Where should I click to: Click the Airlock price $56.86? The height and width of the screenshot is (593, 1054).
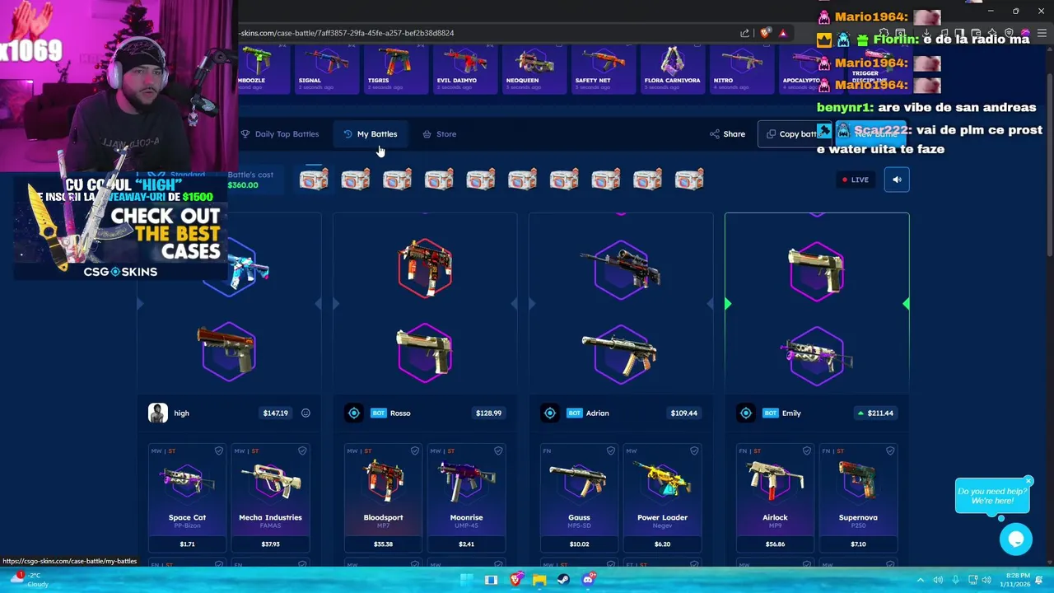coord(775,544)
